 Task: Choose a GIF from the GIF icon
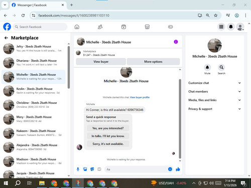[99, 169]
